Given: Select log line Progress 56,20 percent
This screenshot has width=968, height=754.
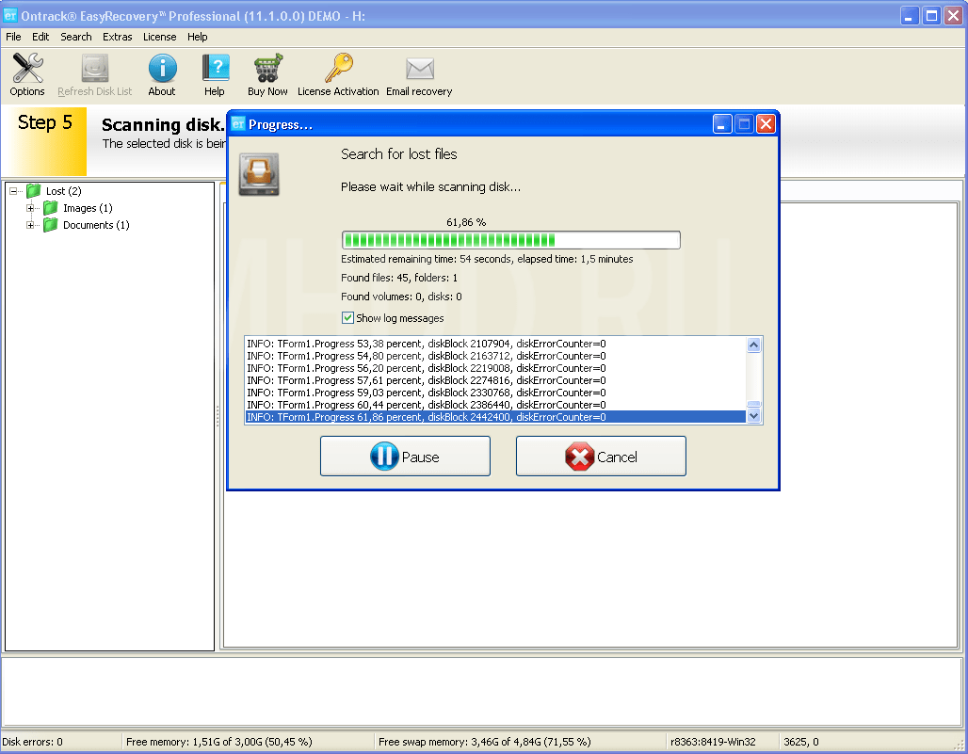Looking at the screenshot, I should click(x=495, y=368).
